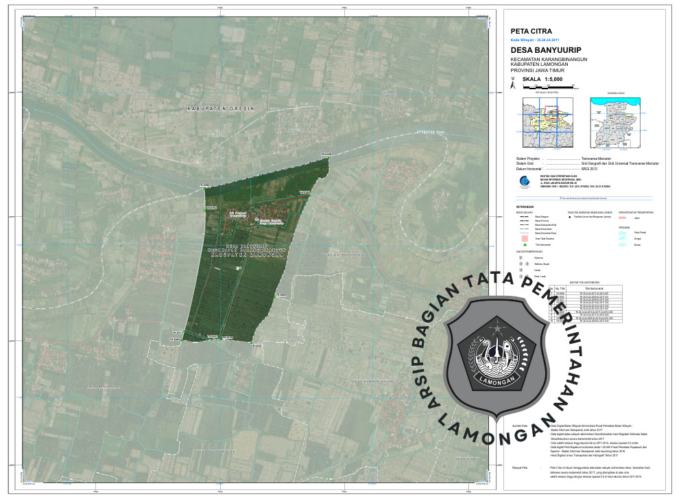Click the north arrow compass symbol
The height and width of the screenshot is (501, 681).
512,82
